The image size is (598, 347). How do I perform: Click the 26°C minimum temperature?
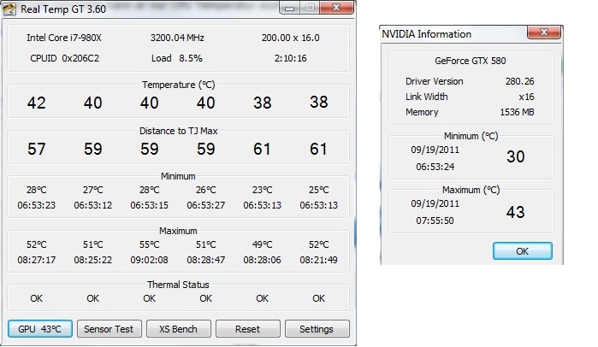[206, 190]
